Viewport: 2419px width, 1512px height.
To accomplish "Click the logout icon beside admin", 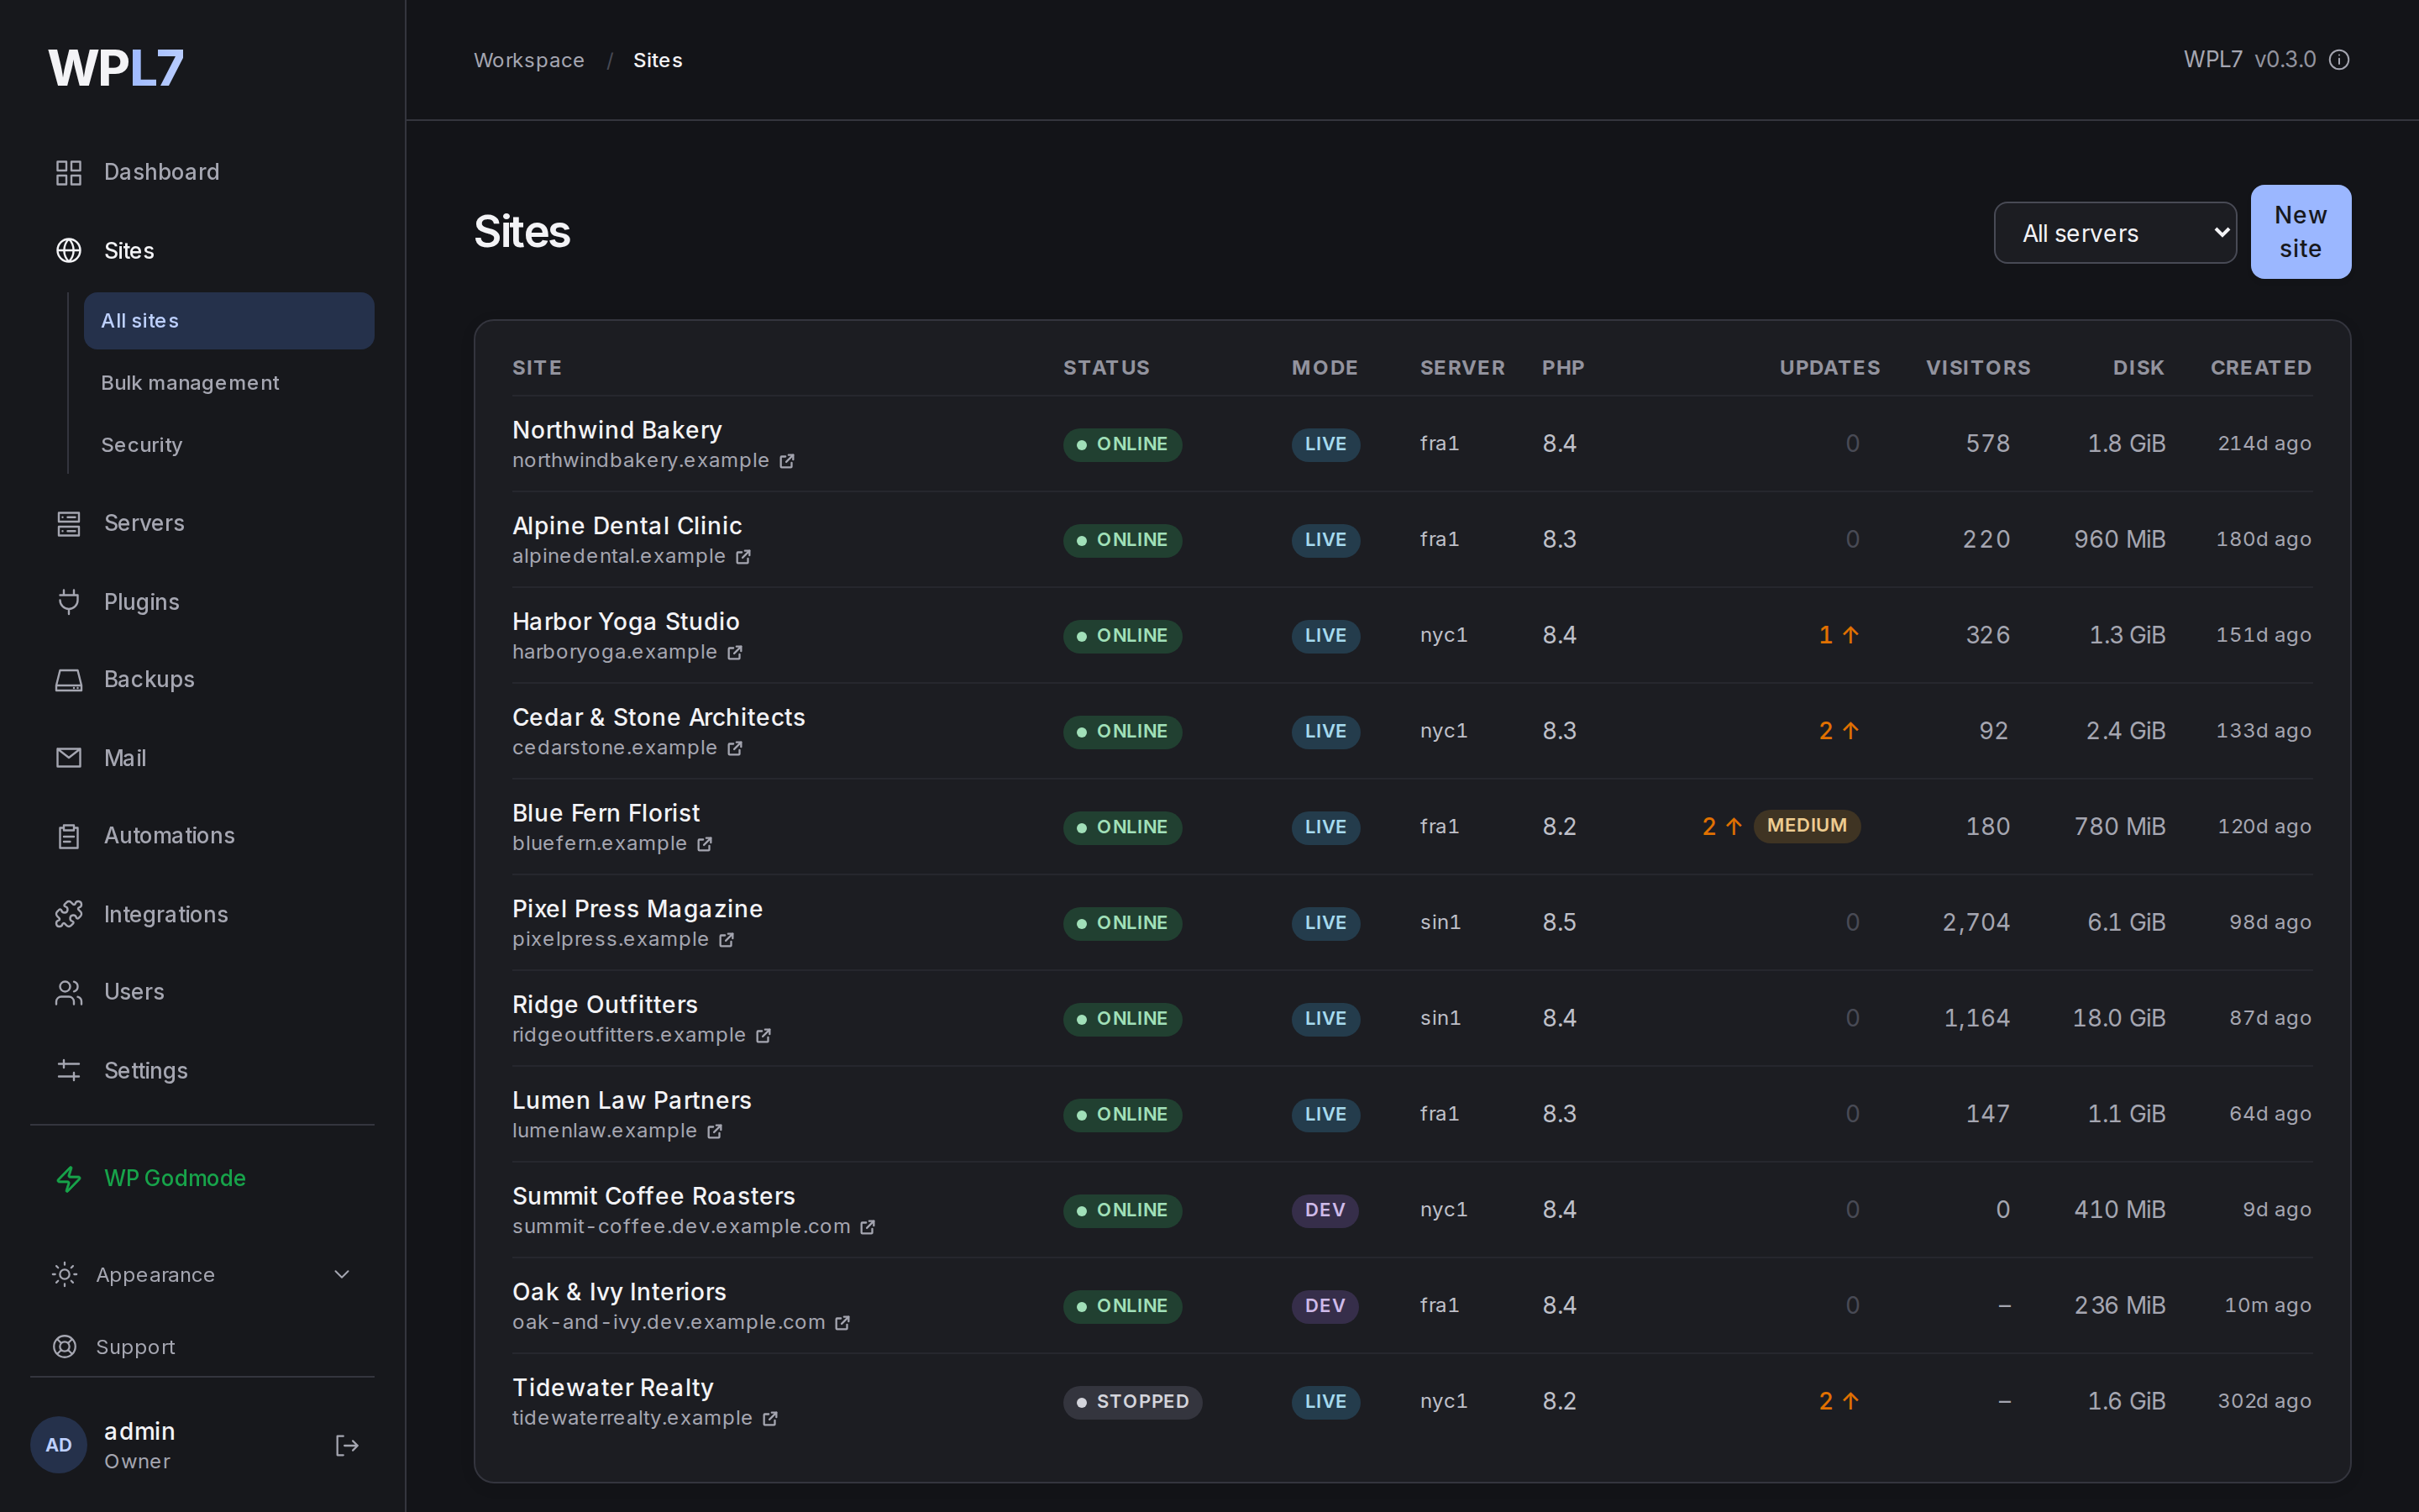I will 346,1445.
